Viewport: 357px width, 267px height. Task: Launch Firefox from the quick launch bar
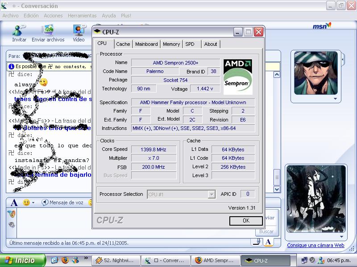tap(65, 260)
